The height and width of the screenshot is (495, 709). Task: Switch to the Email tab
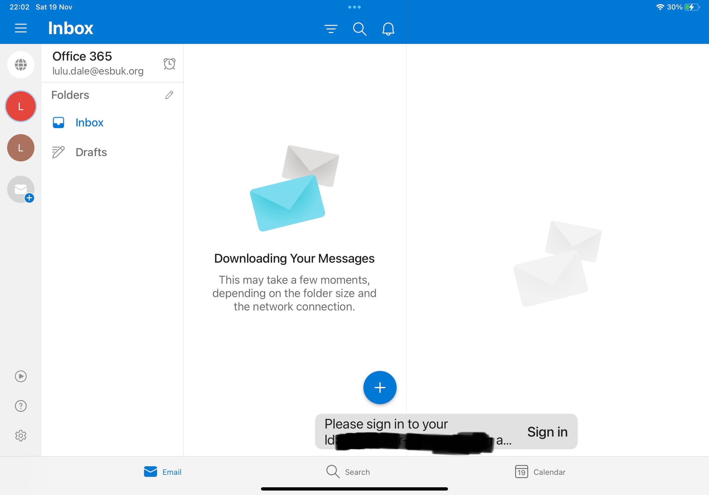click(163, 472)
